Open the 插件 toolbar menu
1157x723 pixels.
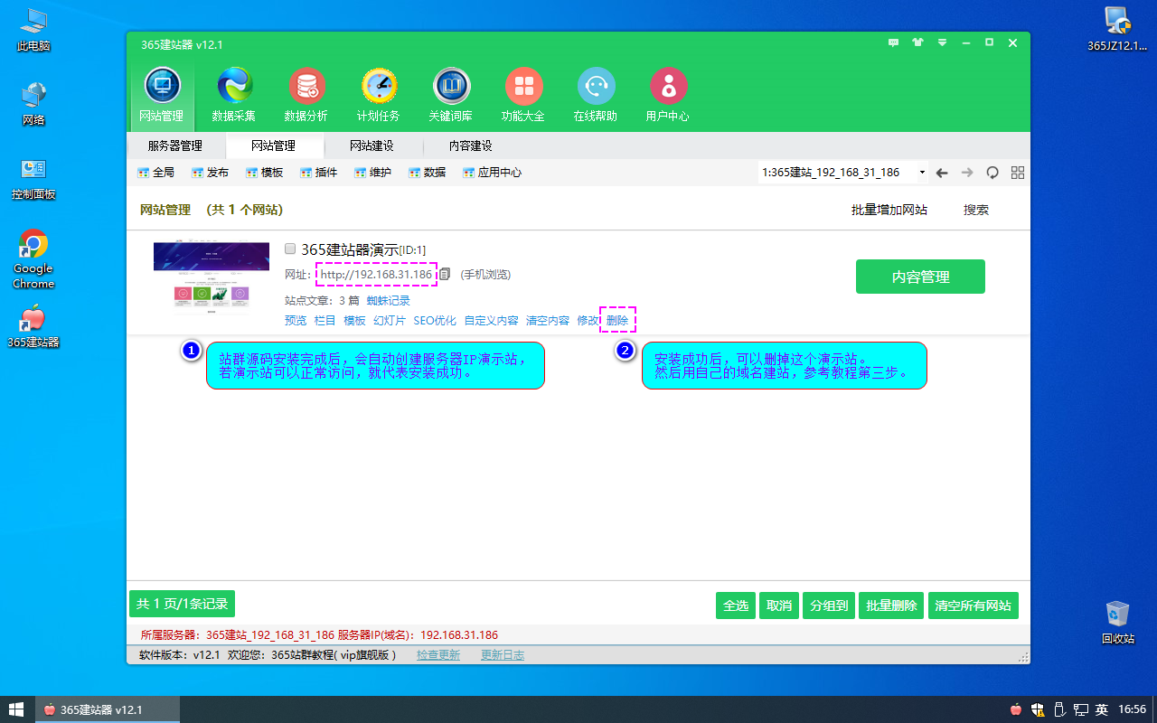(x=318, y=173)
